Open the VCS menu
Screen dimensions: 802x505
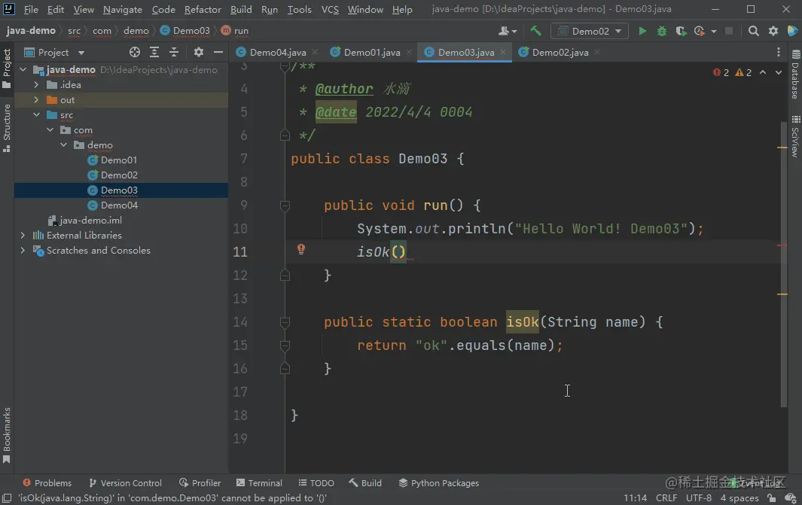(330, 9)
